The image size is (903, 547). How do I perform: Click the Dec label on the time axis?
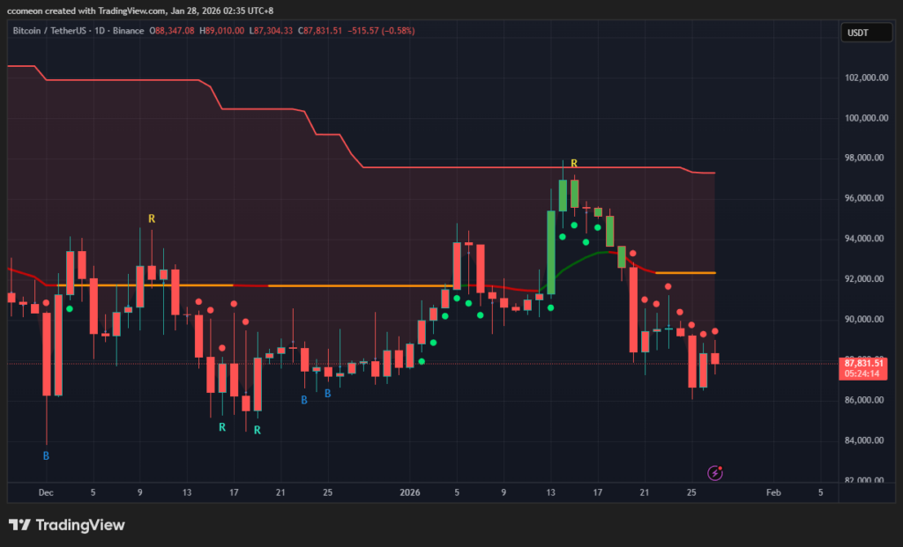pyautogui.click(x=46, y=492)
